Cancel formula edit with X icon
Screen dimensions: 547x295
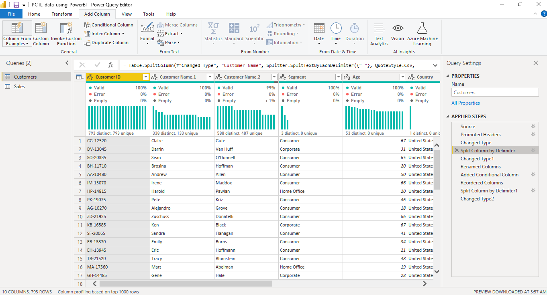[x=82, y=65]
